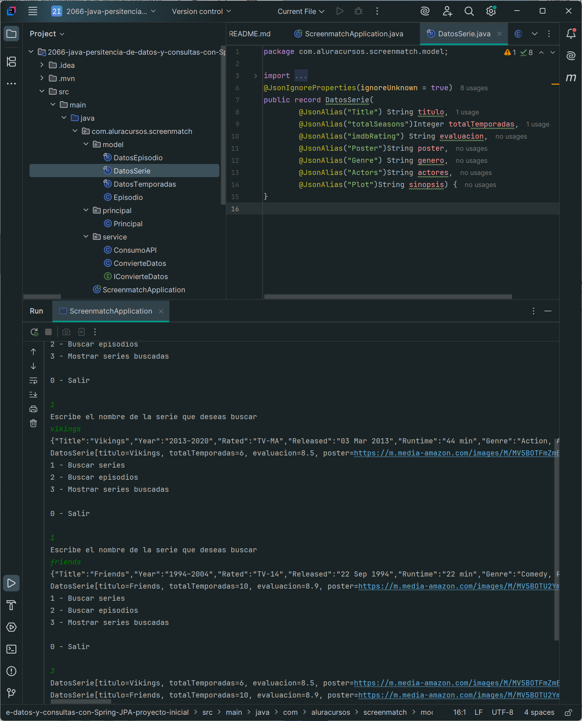Open Search Everywhere magnifier
Image resolution: width=582 pixels, height=721 pixels.
coord(469,11)
